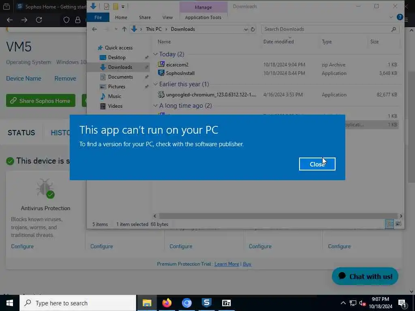Click Remove link in Sophos page
The width and height of the screenshot is (415, 311).
[65, 79]
